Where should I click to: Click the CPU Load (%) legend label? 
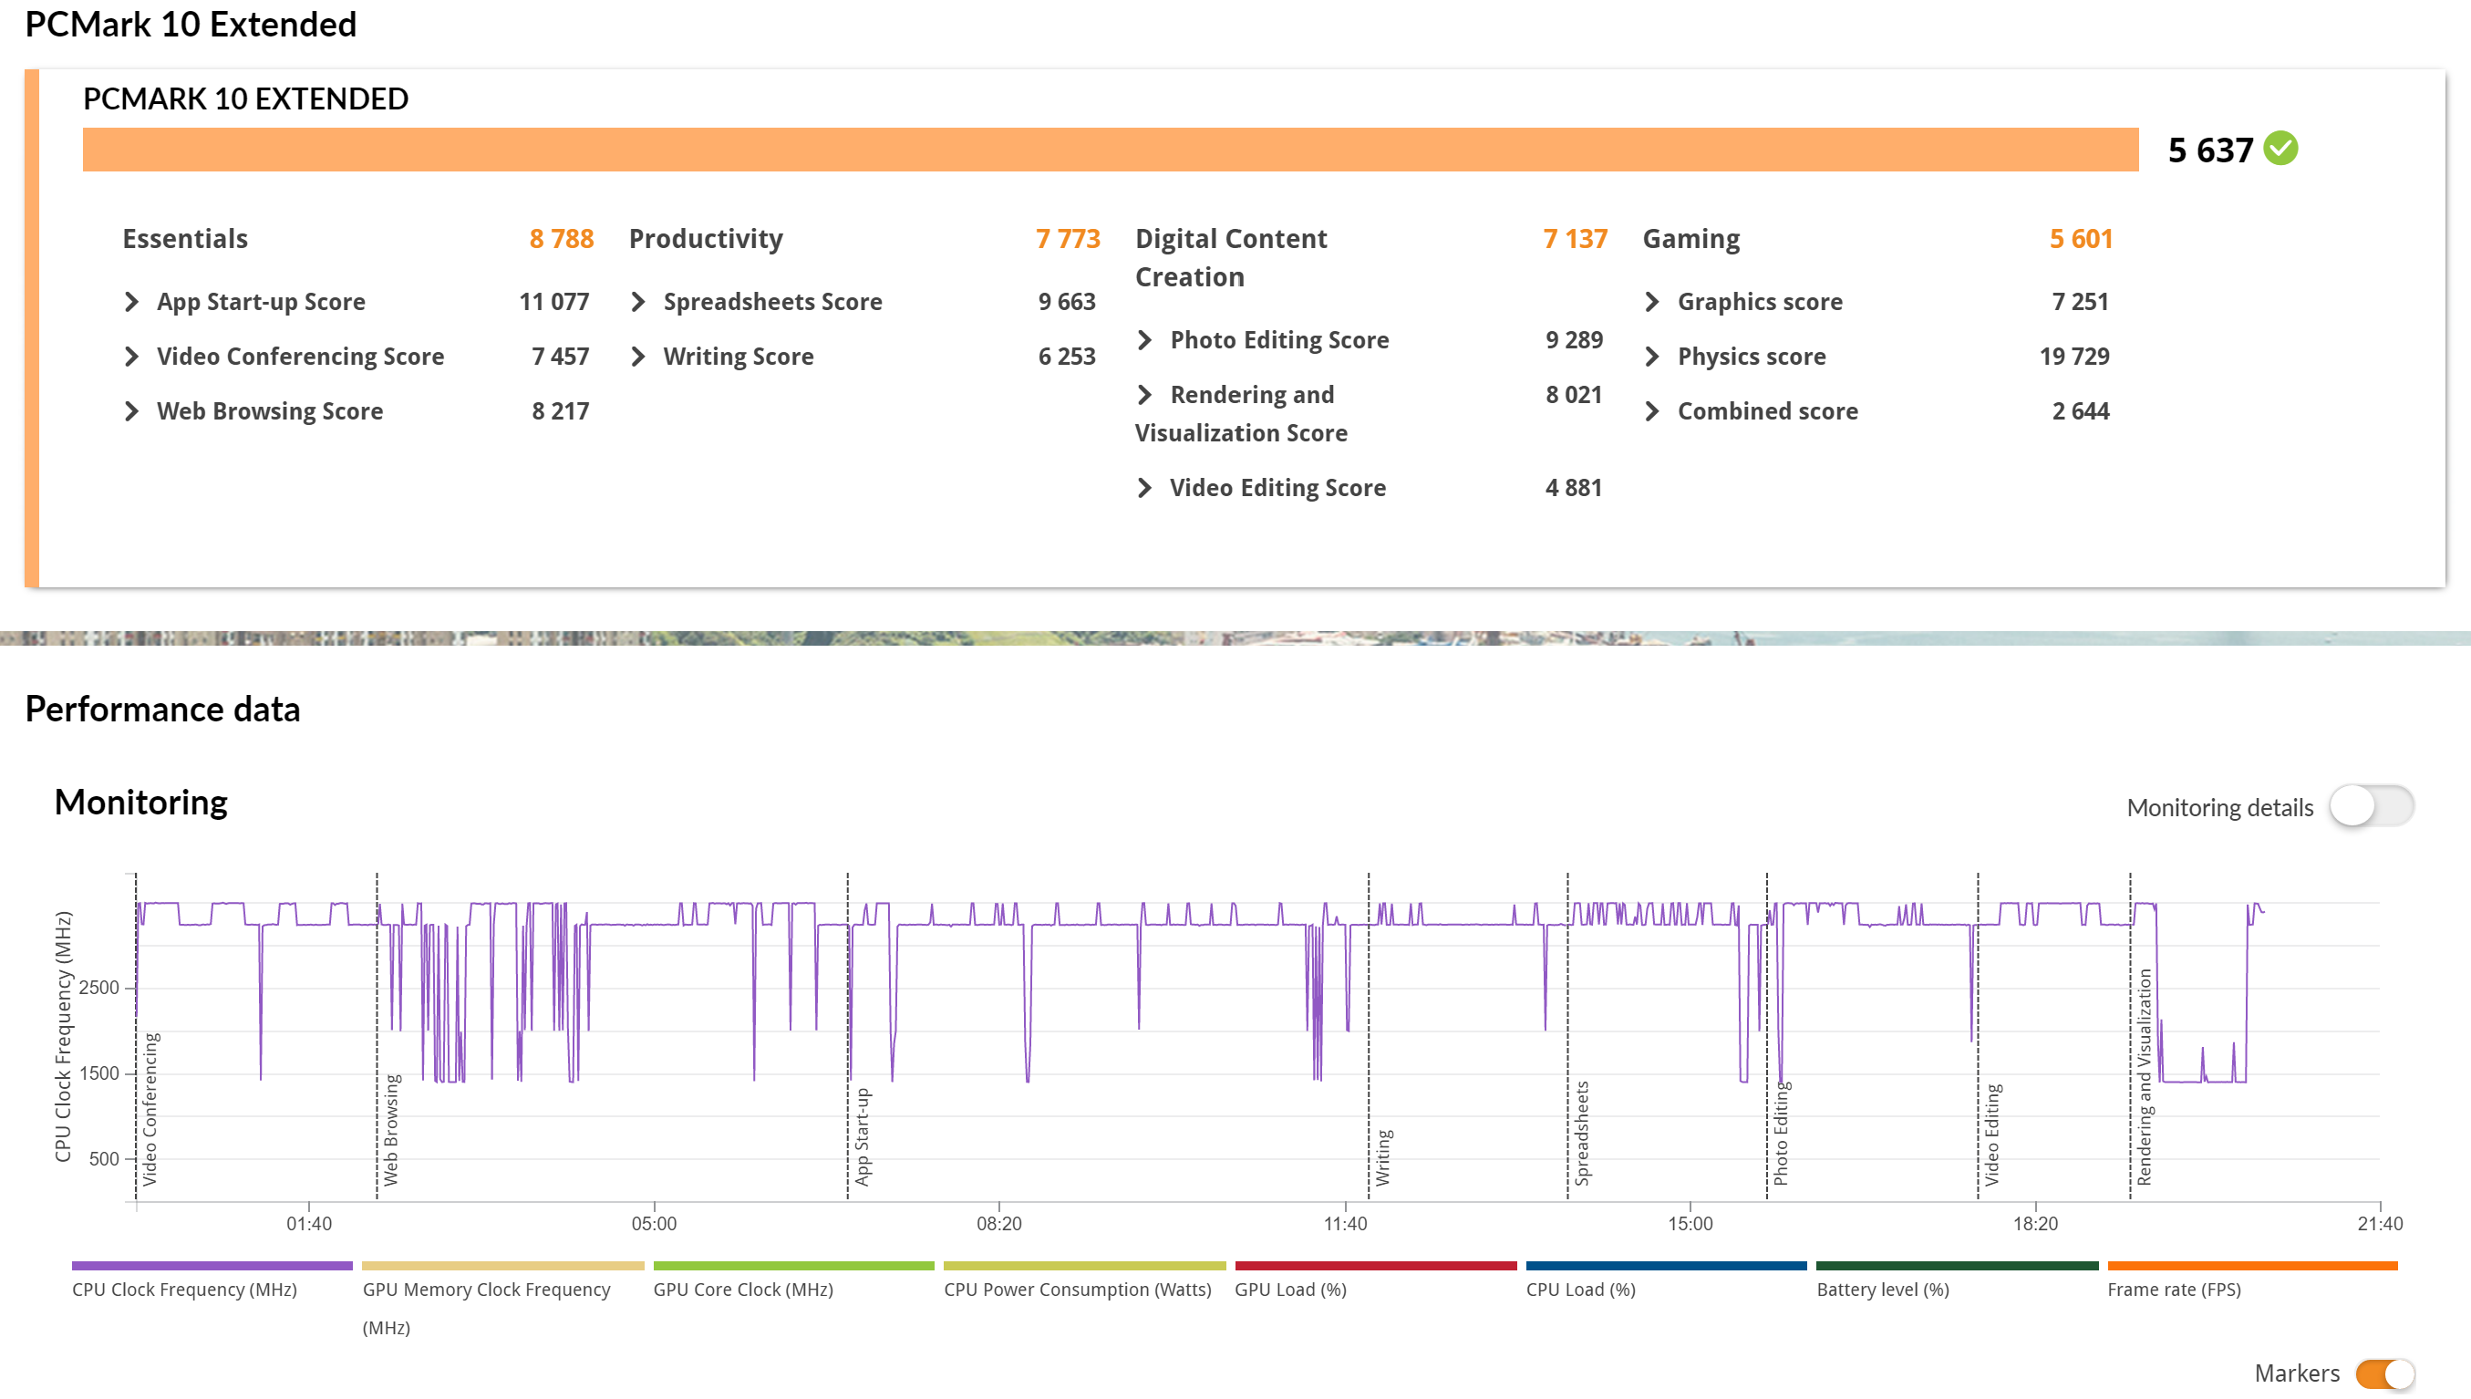(1581, 1290)
